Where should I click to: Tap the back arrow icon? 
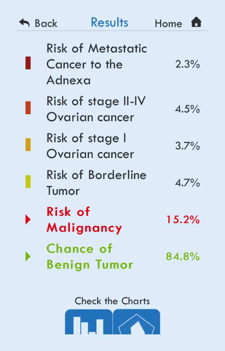pyautogui.click(x=24, y=23)
